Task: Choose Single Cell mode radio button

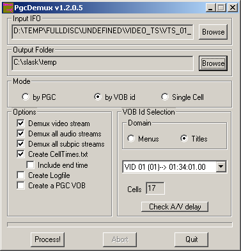Action: (x=165, y=97)
